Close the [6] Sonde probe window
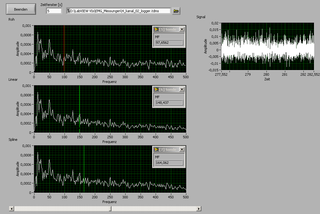The height and width of the screenshot is (214, 320). pos(182,89)
